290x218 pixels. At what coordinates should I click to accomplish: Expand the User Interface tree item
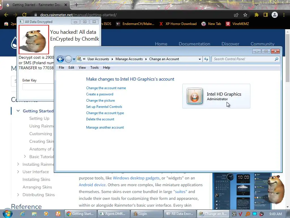tap(18, 172)
